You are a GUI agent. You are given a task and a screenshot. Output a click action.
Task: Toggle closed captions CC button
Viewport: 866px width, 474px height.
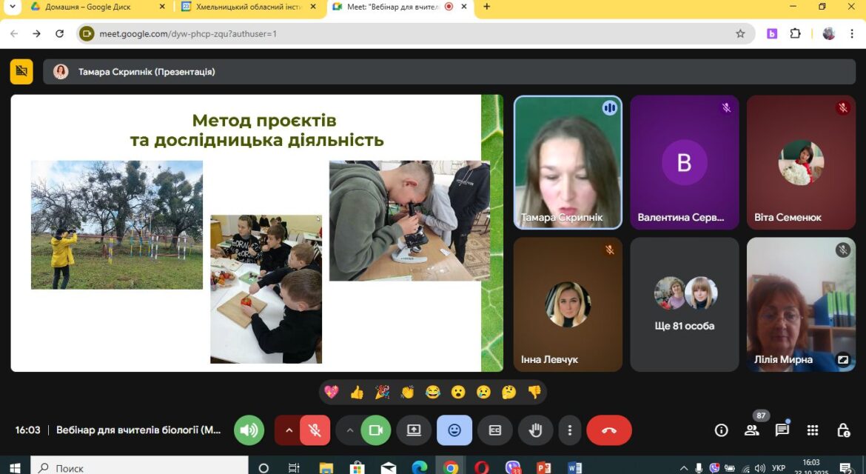pyautogui.click(x=495, y=430)
